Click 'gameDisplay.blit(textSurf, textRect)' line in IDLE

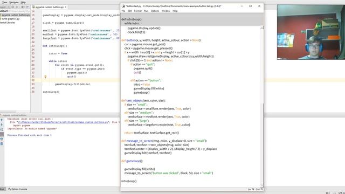(x=148, y=153)
